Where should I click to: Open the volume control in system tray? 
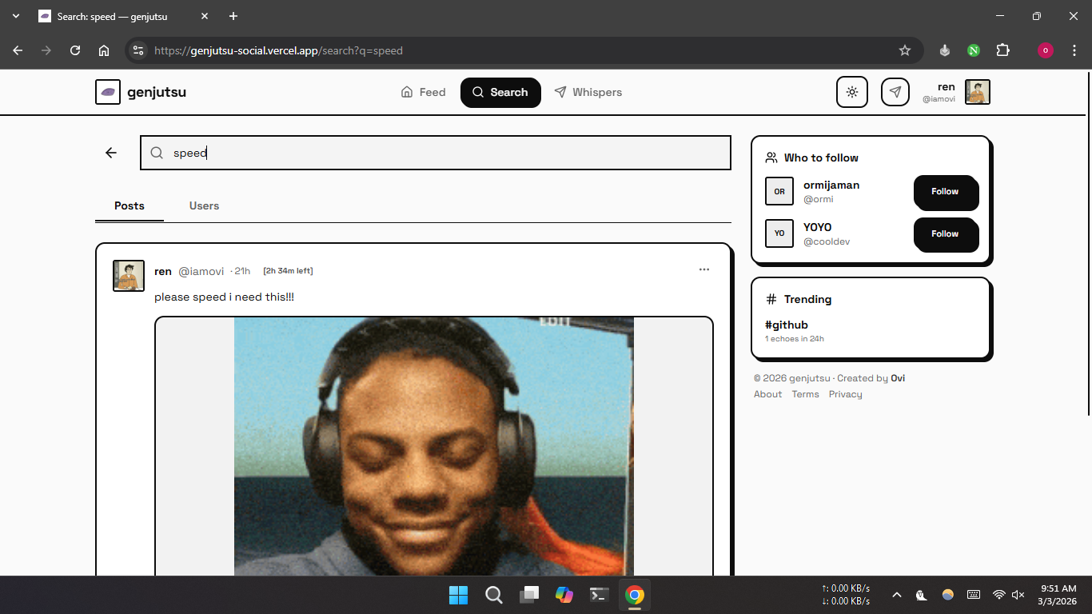(1018, 595)
